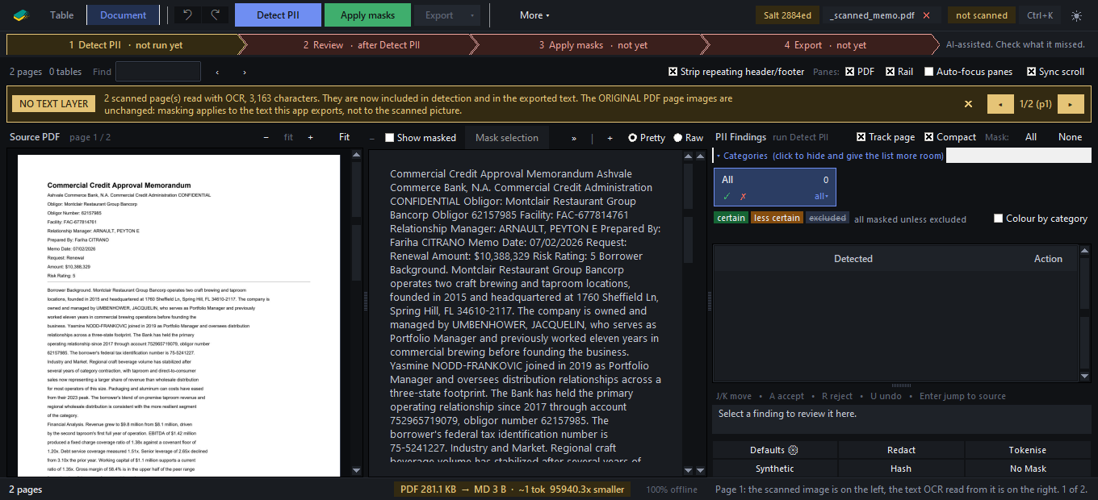1098x500 pixels.
Task: Run the blue Detect PII button
Action: (278, 15)
